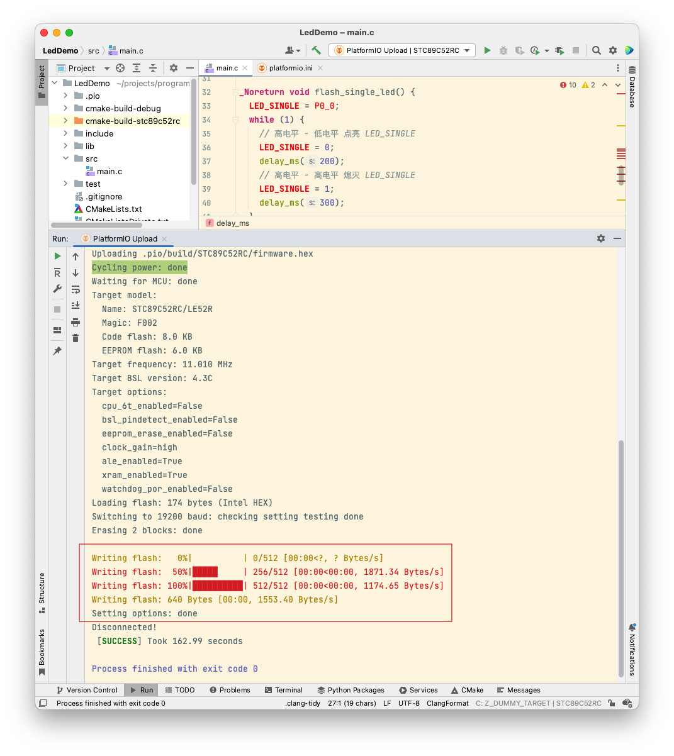The height and width of the screenshot is (756, 674).
Task: Select main.c file in project tree
Action: pyautogui.click(x=109, y=171)
